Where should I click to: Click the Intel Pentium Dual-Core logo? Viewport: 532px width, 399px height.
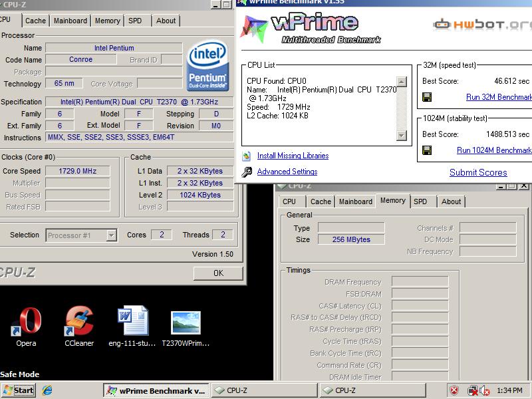[x=207, y=66]
